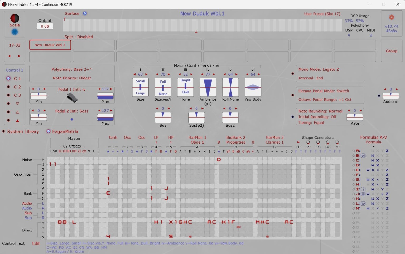405x254 pixels.
Task: Click the red downward hollow triangle control icon
Action: [17, 104]
